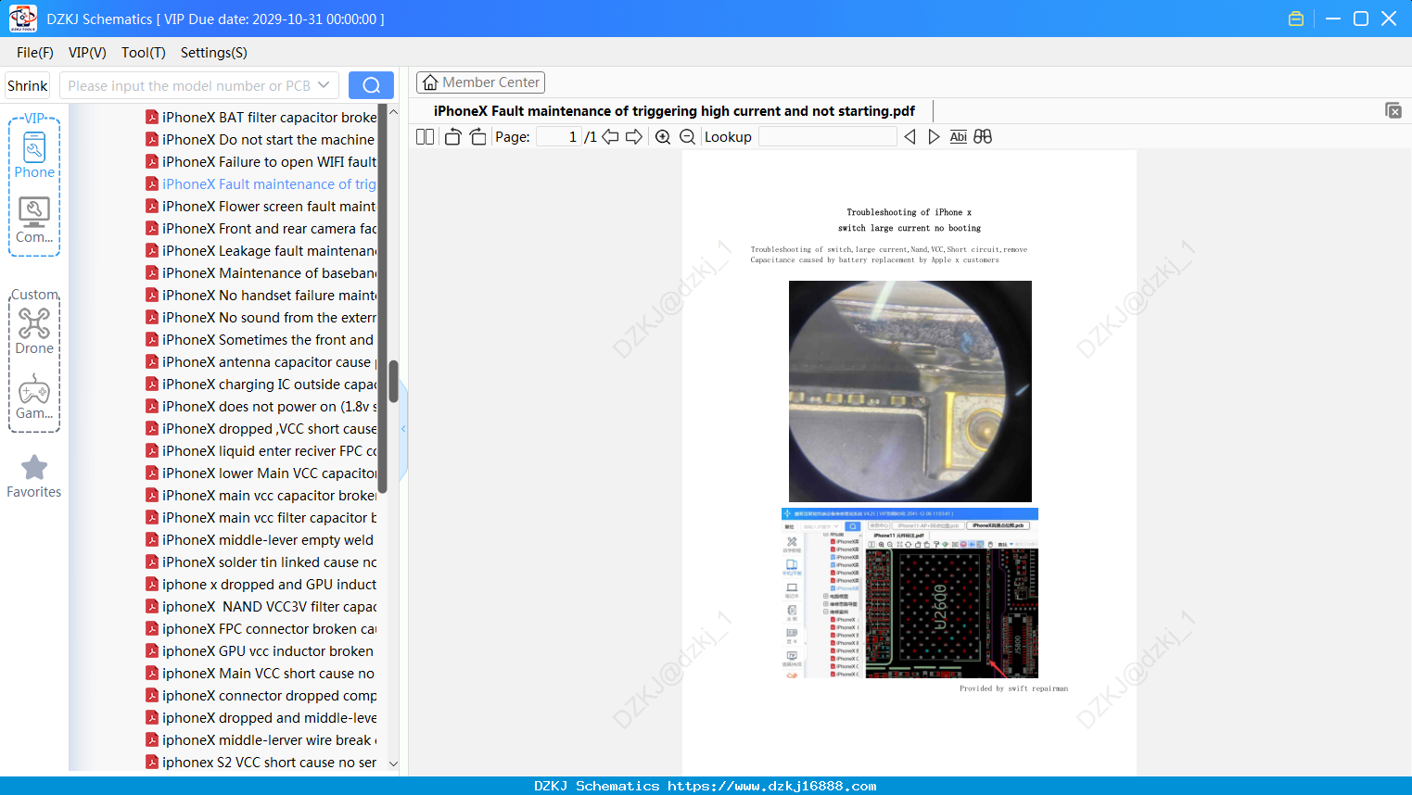Open Favorites star in sidebar
1412x795 pixels.
click(34, 476)
